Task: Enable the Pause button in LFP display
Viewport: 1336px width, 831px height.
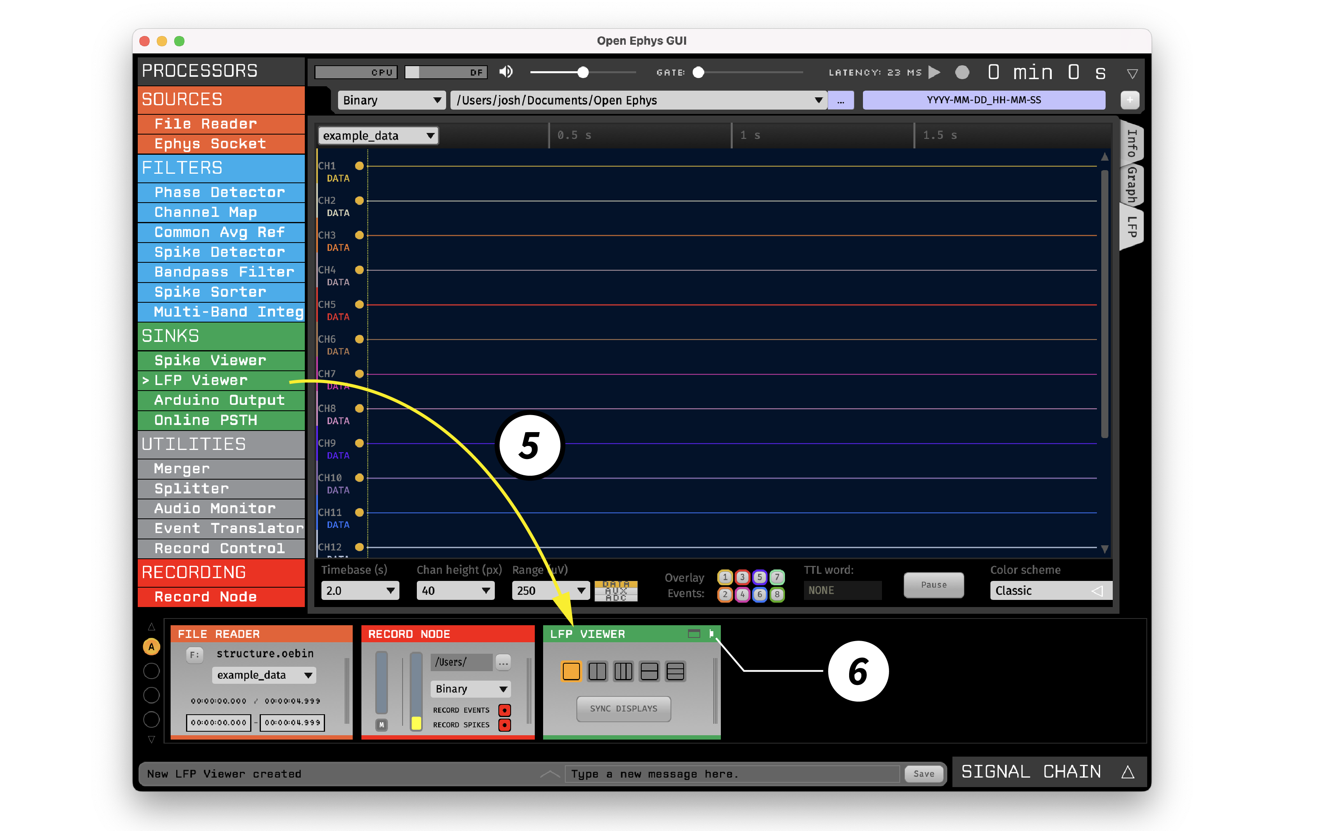Action: coord(934,586)
